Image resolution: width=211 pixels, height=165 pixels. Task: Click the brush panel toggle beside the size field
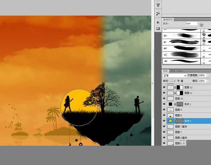click(x=202, y=25)
